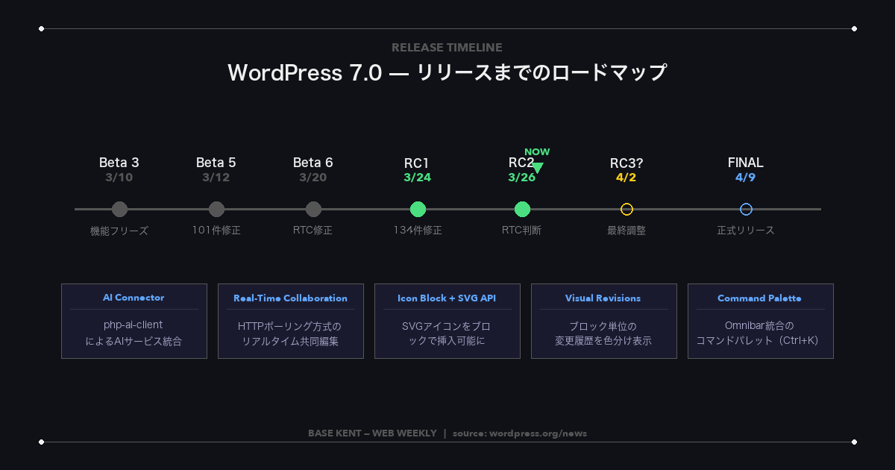Click the blue FINAL release dot
This screenshot has width=895, height=470.
coord(746,209)
